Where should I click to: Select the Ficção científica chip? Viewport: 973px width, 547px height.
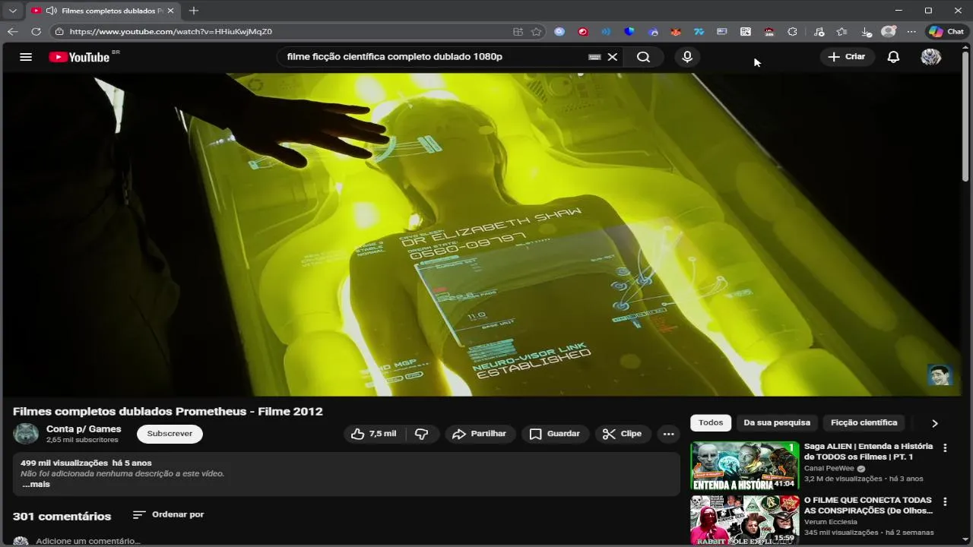(864, 422)
